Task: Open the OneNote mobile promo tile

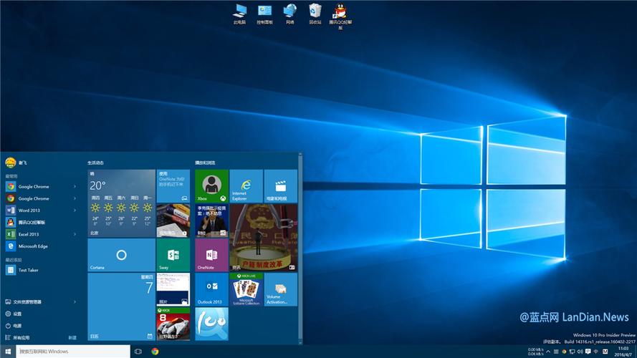Action: pyautogui.click(x=173, y=186)
